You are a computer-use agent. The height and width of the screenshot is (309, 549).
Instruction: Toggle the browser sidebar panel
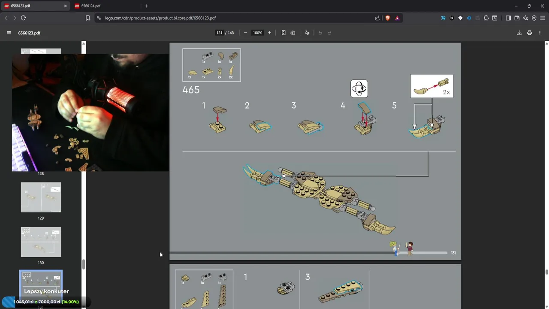pos(508,18)
